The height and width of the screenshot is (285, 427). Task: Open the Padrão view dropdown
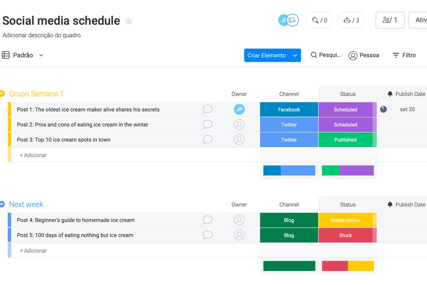23,55
